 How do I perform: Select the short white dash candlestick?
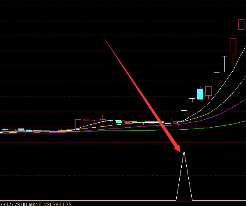(x=217, y=72)
